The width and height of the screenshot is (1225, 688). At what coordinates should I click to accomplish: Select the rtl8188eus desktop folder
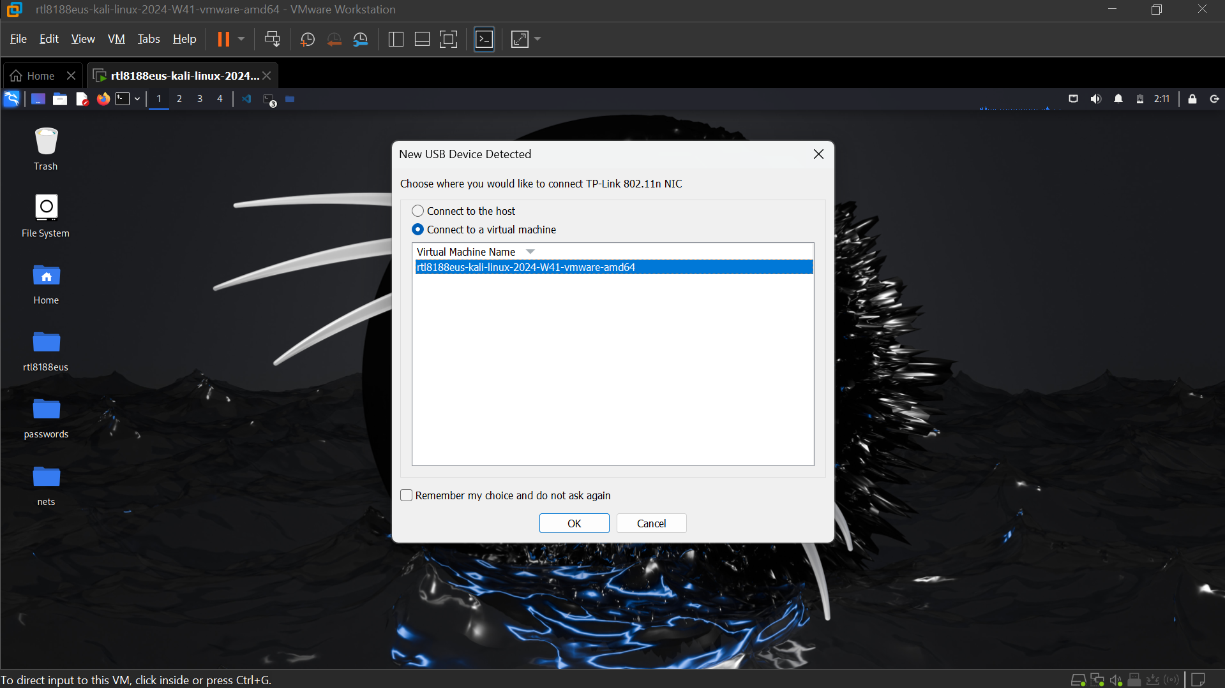tap(46, 351)
